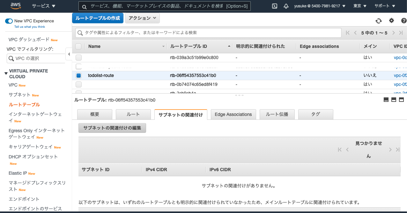Open the settings gear for table preferences
The height and width of the screenshot is (213, 407).
point(391,21)
